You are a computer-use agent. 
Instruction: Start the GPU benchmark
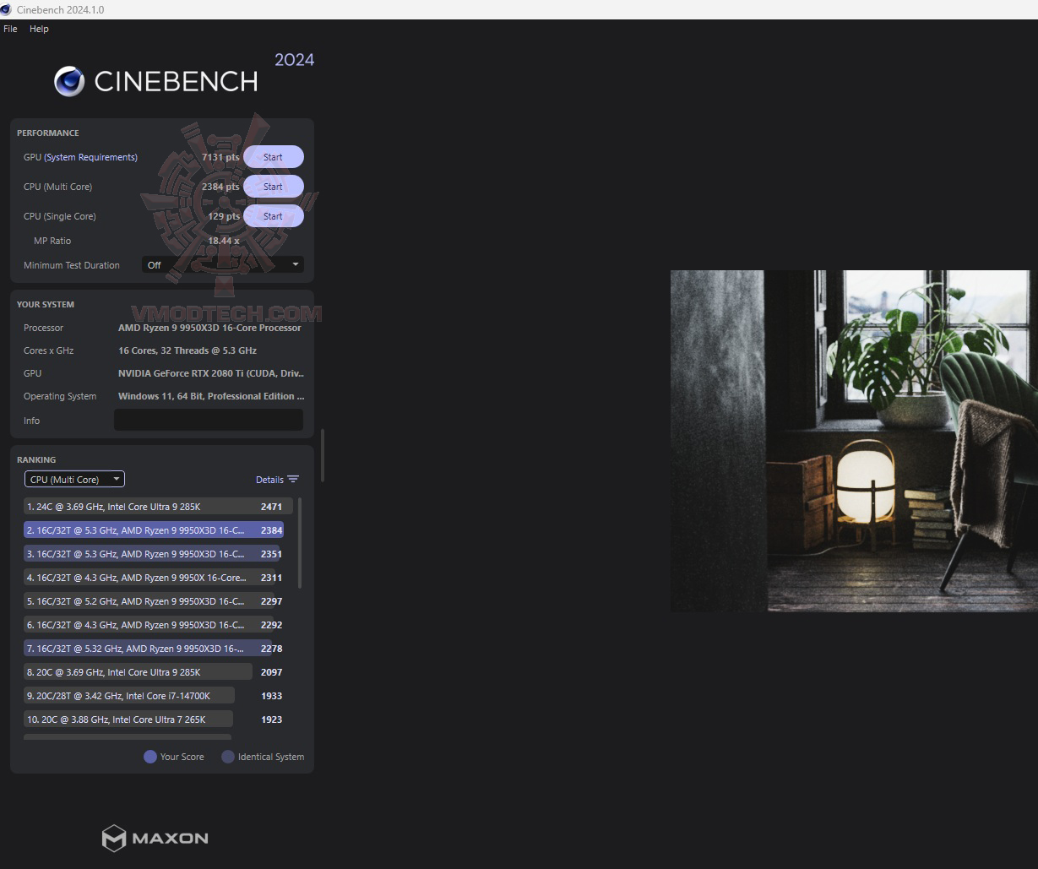273,157
